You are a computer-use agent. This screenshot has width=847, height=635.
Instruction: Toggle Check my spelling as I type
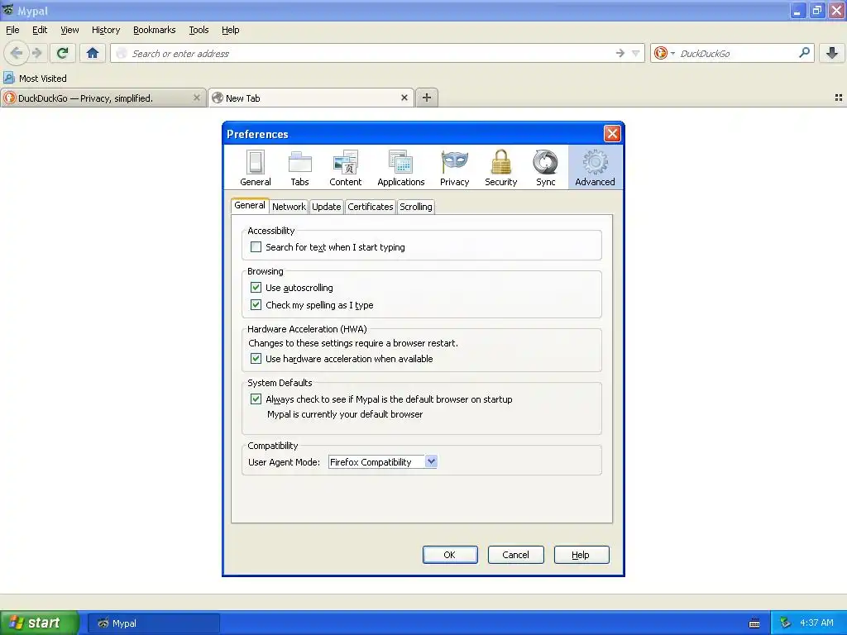tap(256, 304)
